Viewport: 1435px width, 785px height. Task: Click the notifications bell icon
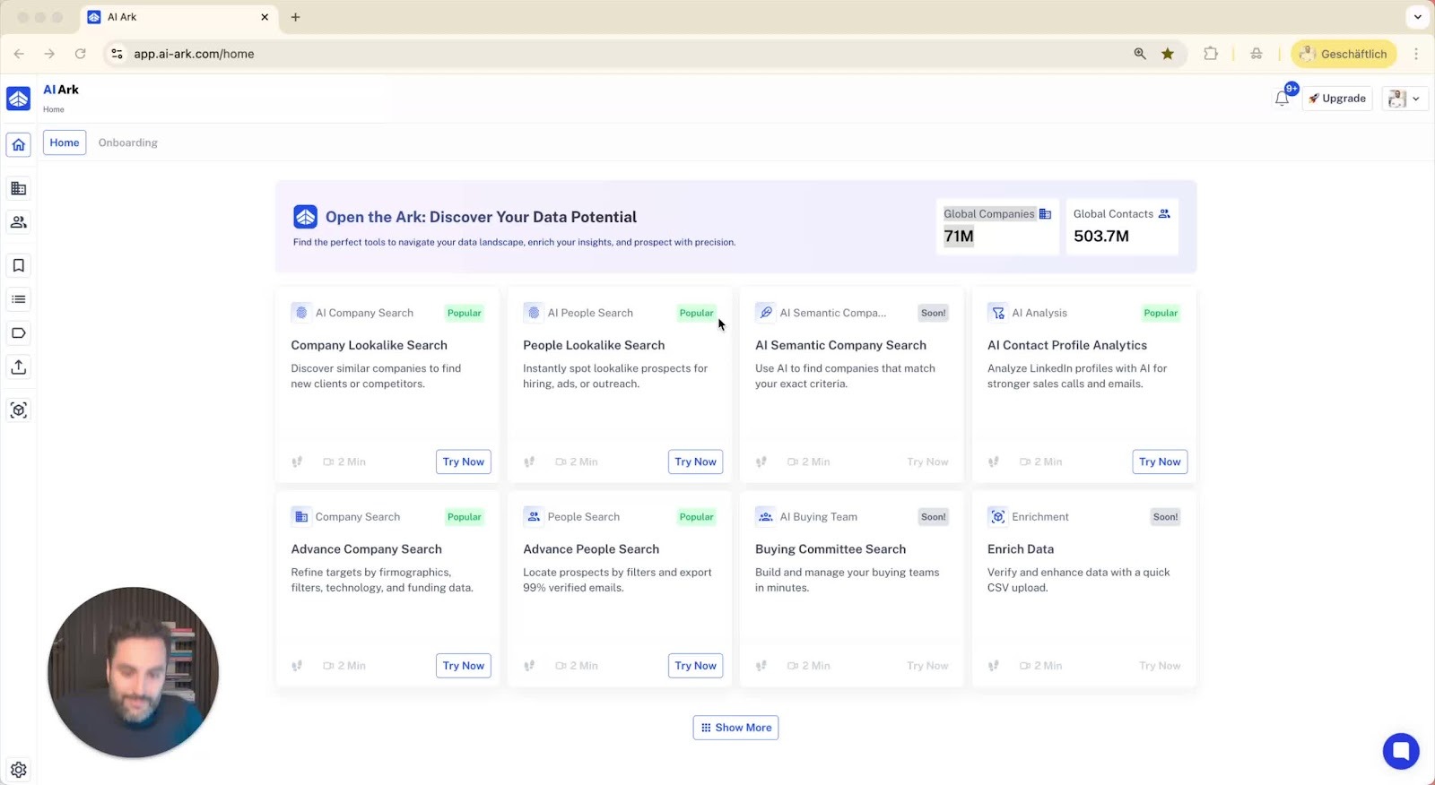pos(1282,99)
